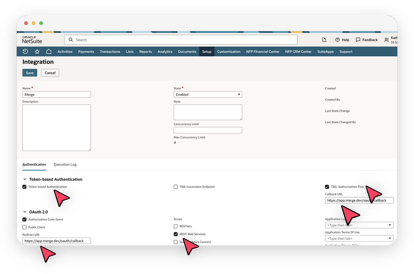Image resolution: width=414 pixels, height=274 pixels.
Task: Open the NFP Financial Center menu
Action: pyautogui.click(x=263, y=51)
